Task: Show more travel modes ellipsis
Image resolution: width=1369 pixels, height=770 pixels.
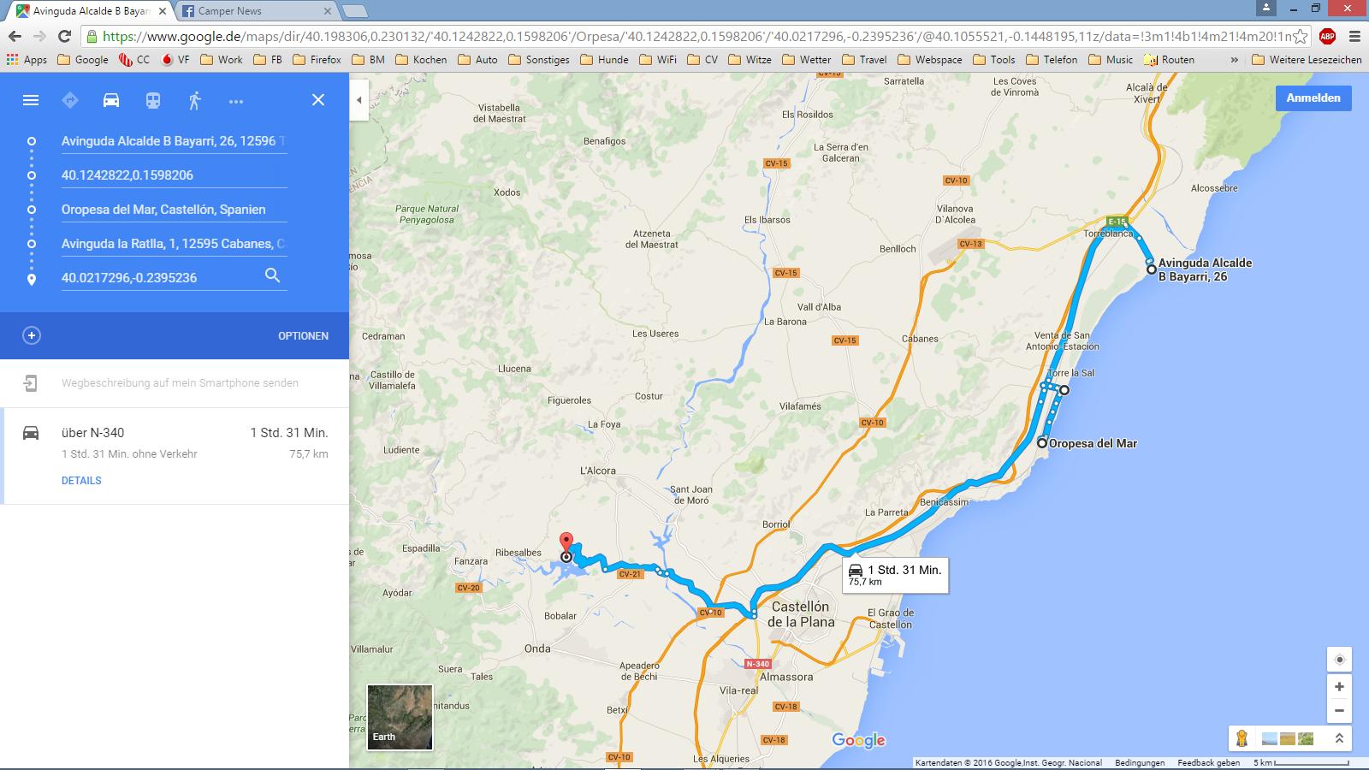Action: click(236, 101)
